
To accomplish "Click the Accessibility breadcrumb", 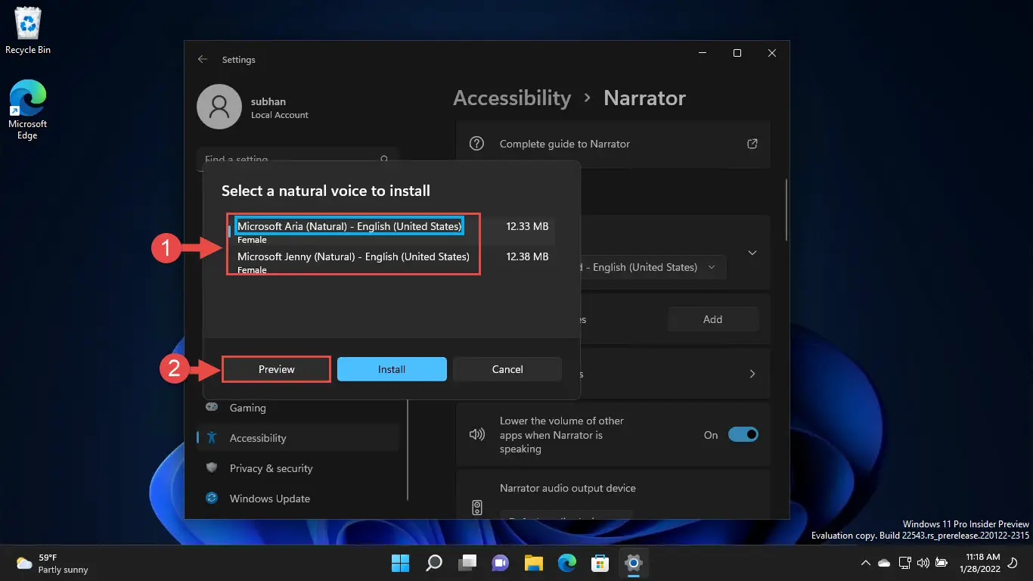I will tap(512, 98).
